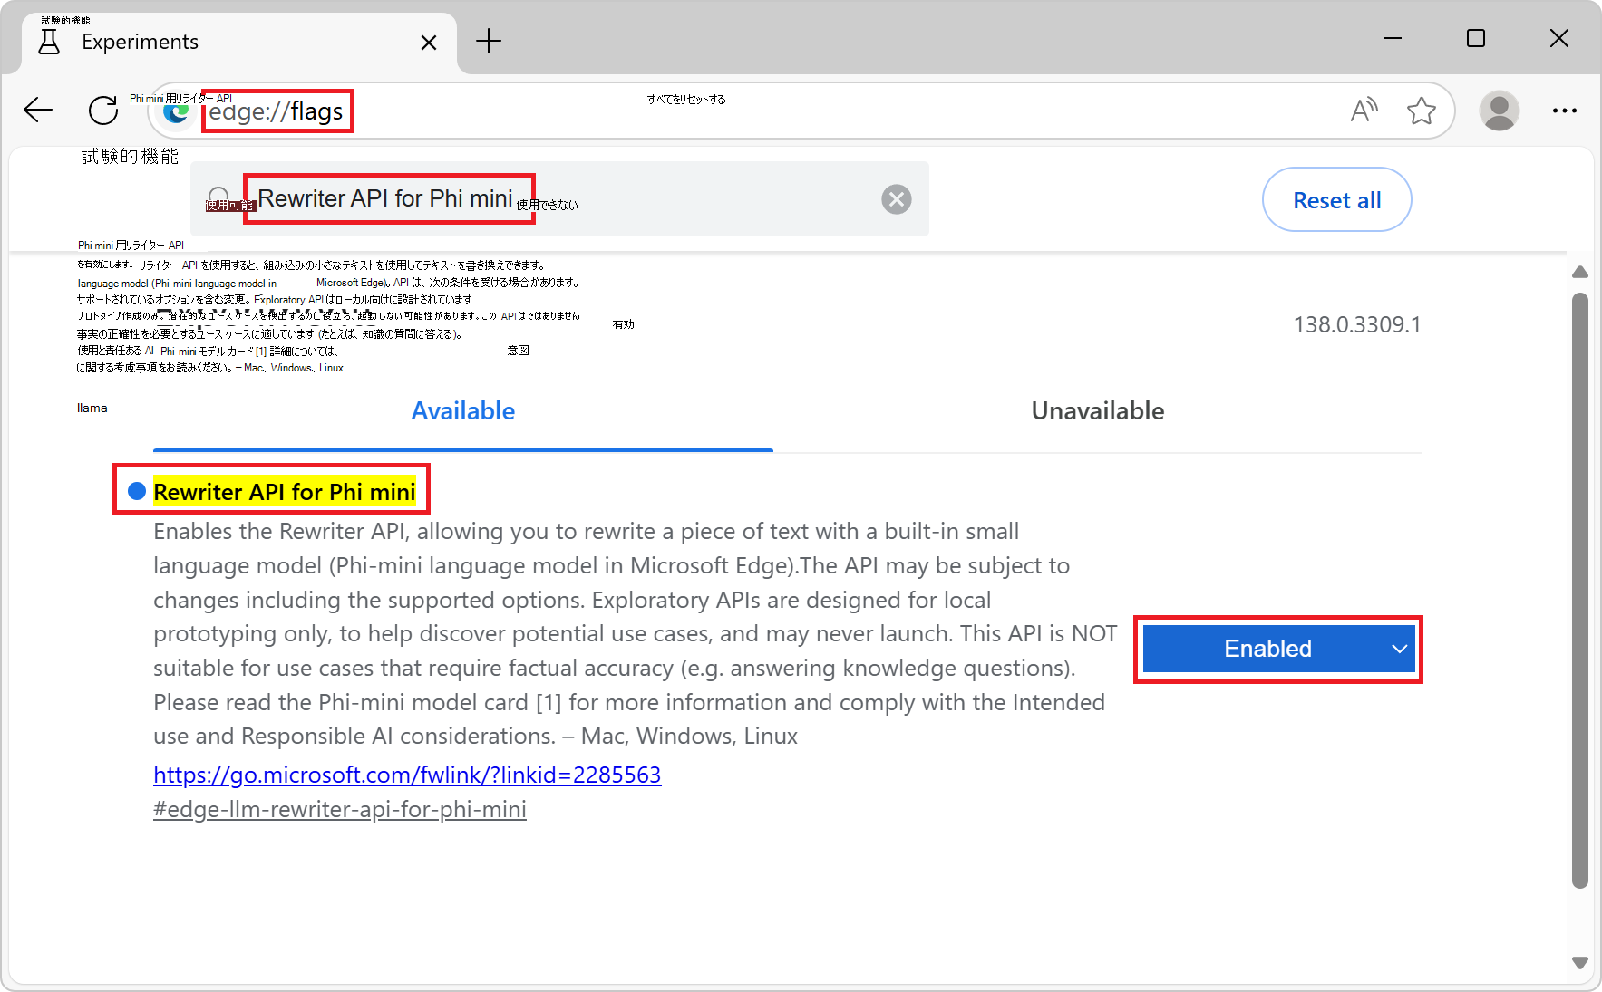Close the Experiments tab

pyautogui.click(x=429, y=43)
